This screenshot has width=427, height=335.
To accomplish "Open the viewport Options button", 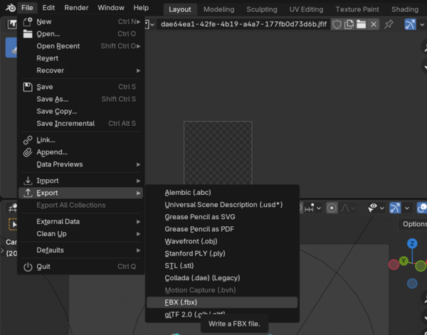I will click(x=413, y=224).
